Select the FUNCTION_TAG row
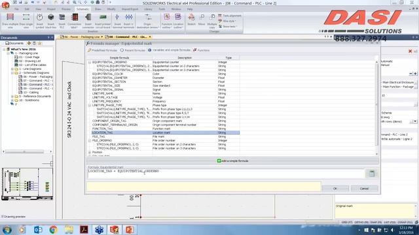 click(166, 129)
